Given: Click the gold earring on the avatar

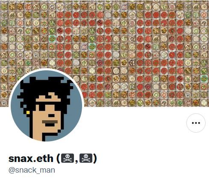Looking at the screenshot, I should click(x=28, y=113).
